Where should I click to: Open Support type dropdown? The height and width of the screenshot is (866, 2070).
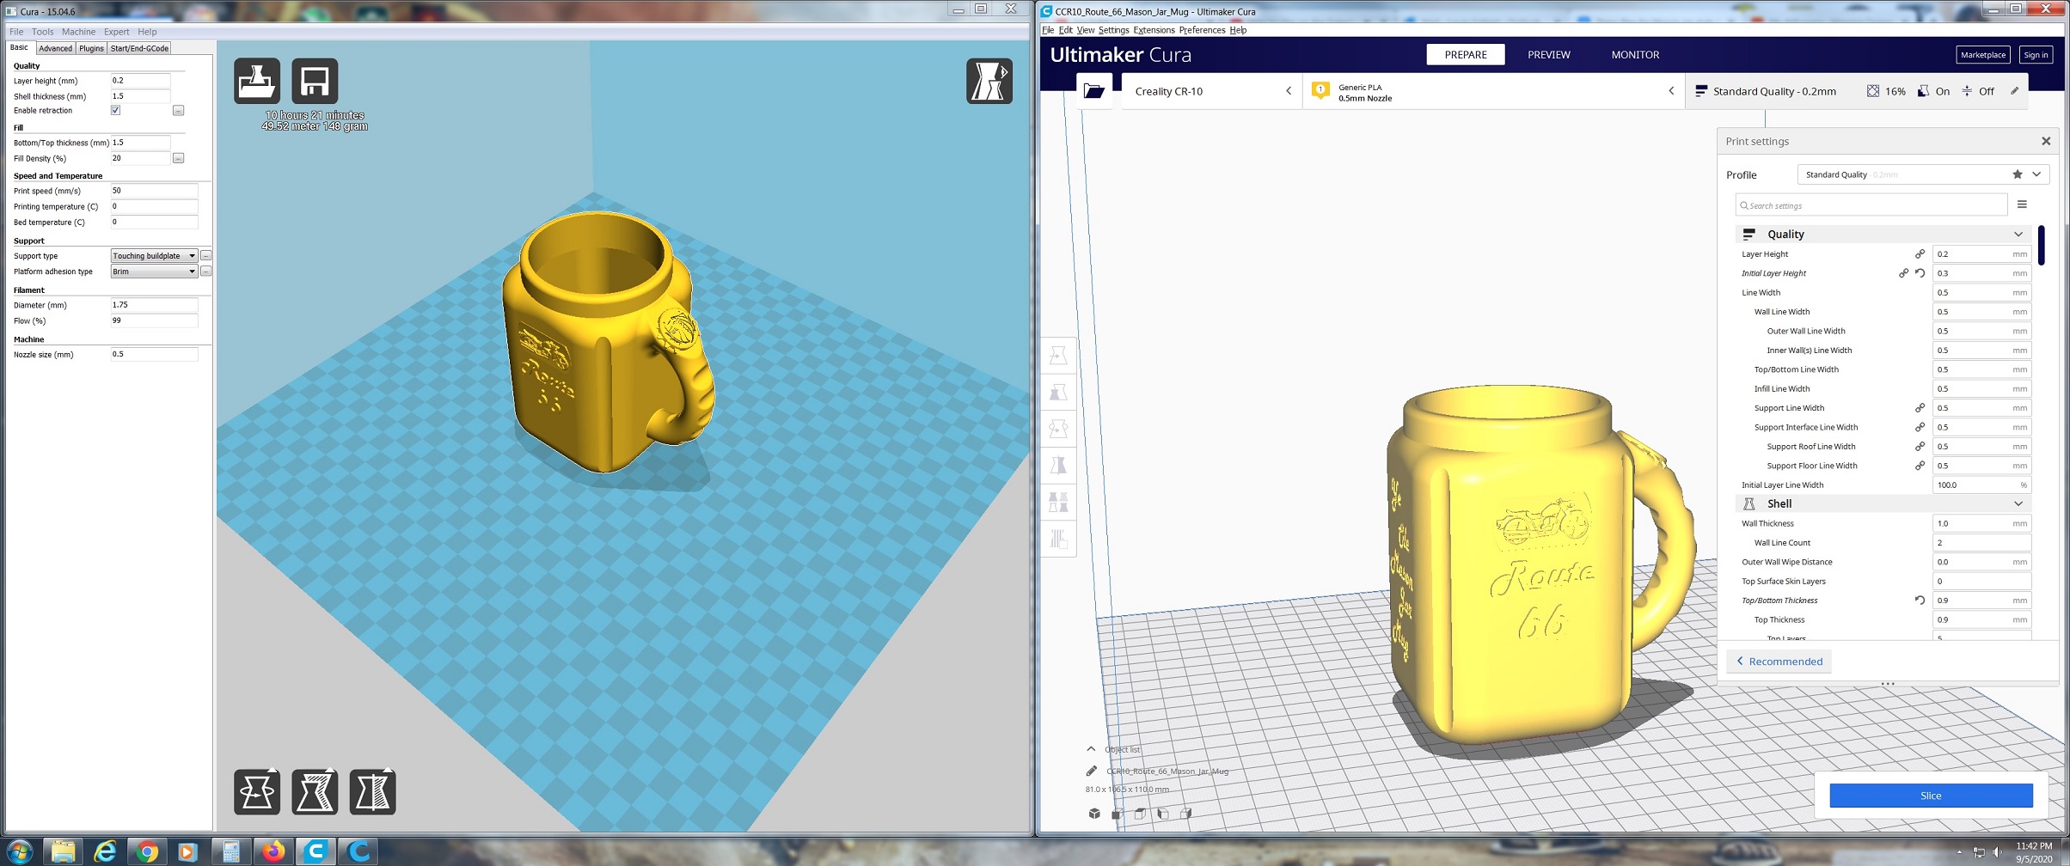coord(154,256)
